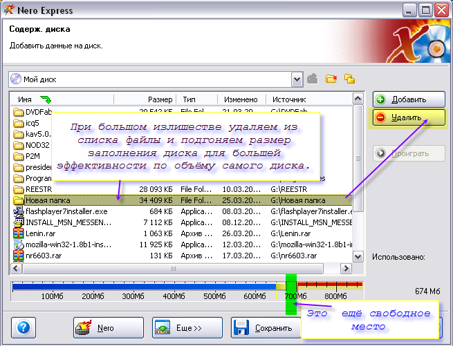Expand options with the Еще >> button

187,327
